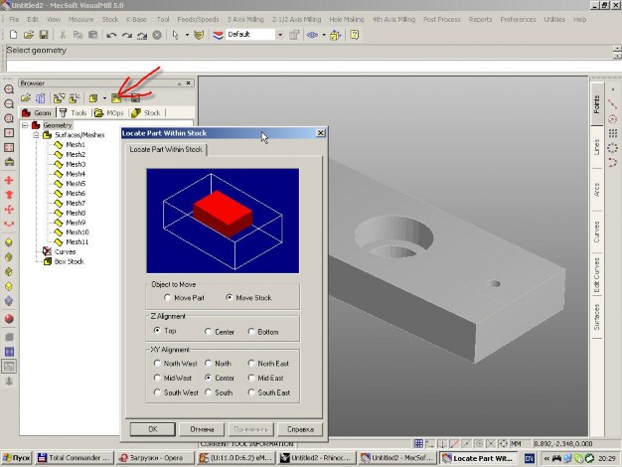Click the Open file folder icon
Image resolution: width=622 pixels, height=467 pixels.
click(x=28, y=35)
